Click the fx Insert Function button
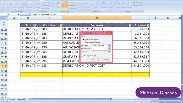 (x=29, y=14)
